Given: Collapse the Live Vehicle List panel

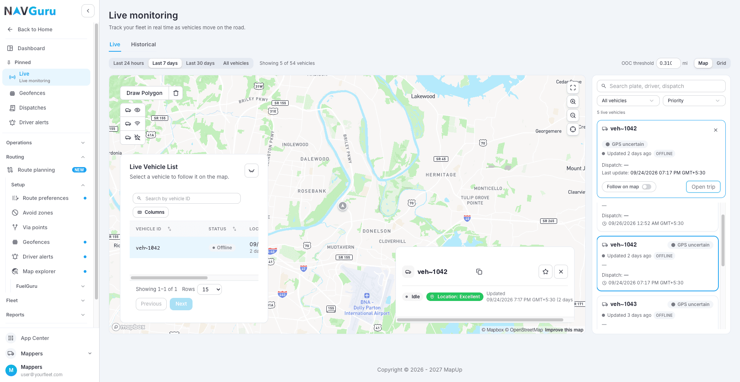Looking at the screenshot, I should coord(252,171).
